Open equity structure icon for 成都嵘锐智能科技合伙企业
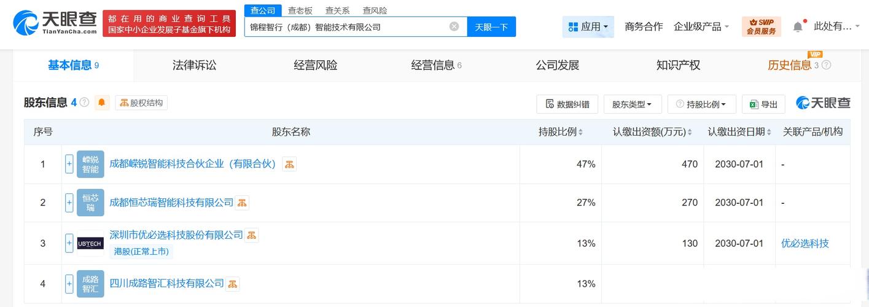Viewport: 869px width, 307px height. click(x=289, y=164)
